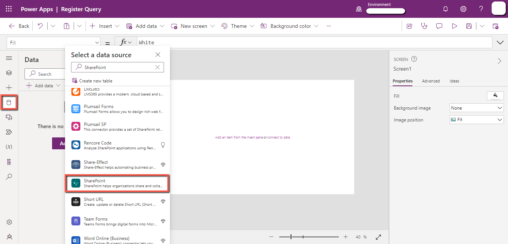
Task: Click the Back button
Action: click(19, 26)
